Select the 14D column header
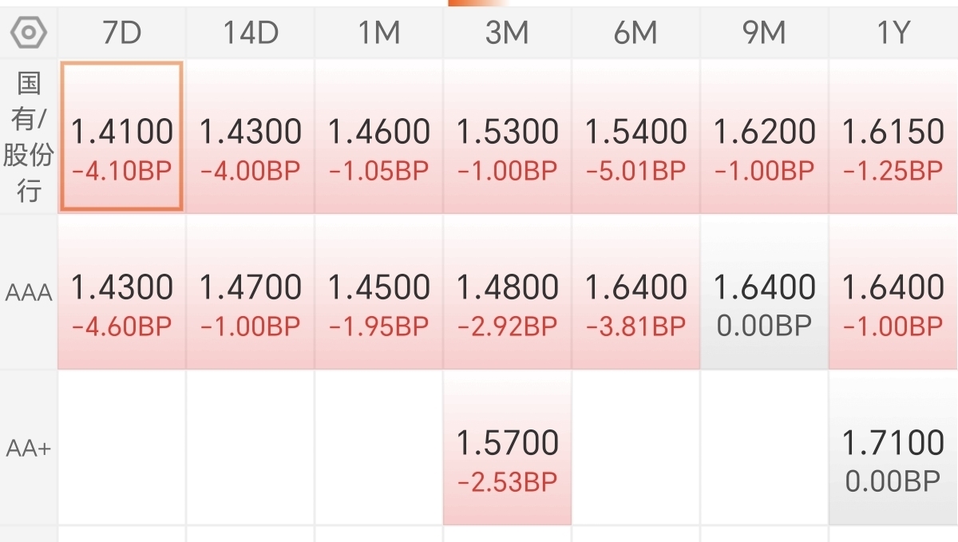The height and width of the screenshot is (542, 958). [251, 33]
